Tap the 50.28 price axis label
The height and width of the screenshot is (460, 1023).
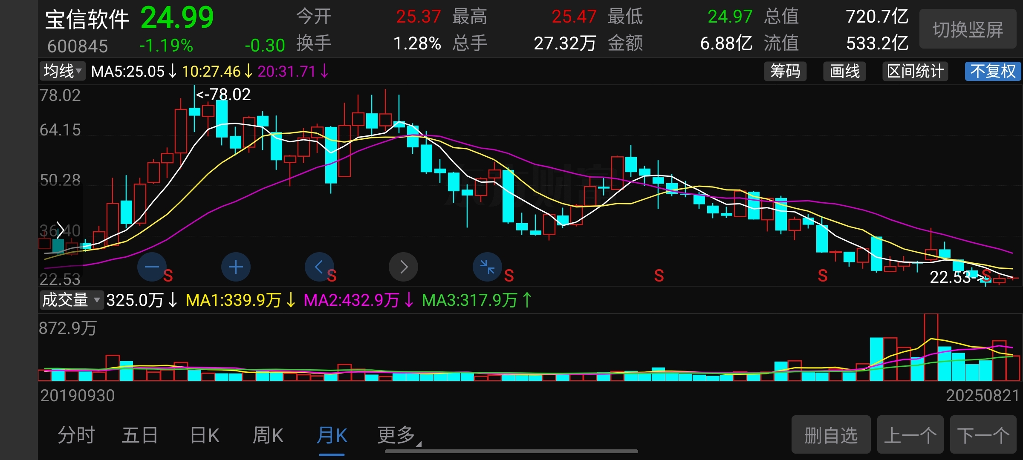(60, 180)
